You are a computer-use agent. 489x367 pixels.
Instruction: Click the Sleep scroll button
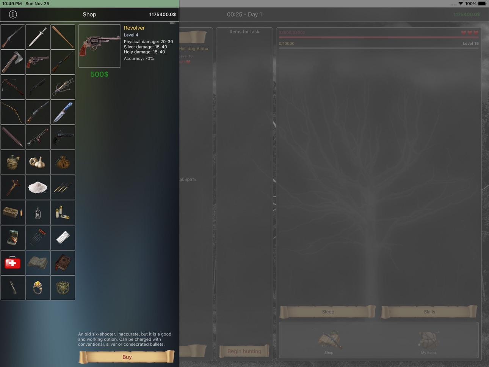(328, 312)
